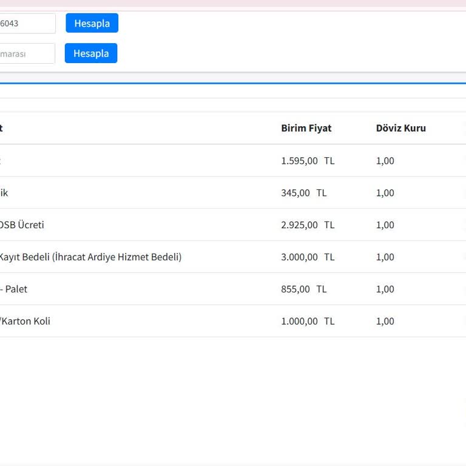The image size is (466, 466).
Task: Click the OSB Ücreti row label
Action: coord(22,225)
